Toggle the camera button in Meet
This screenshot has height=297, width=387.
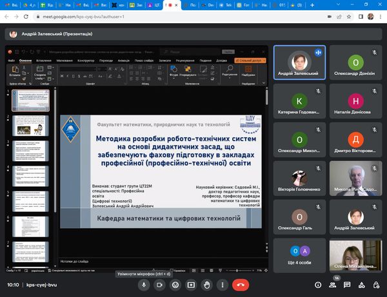(158, 284)
